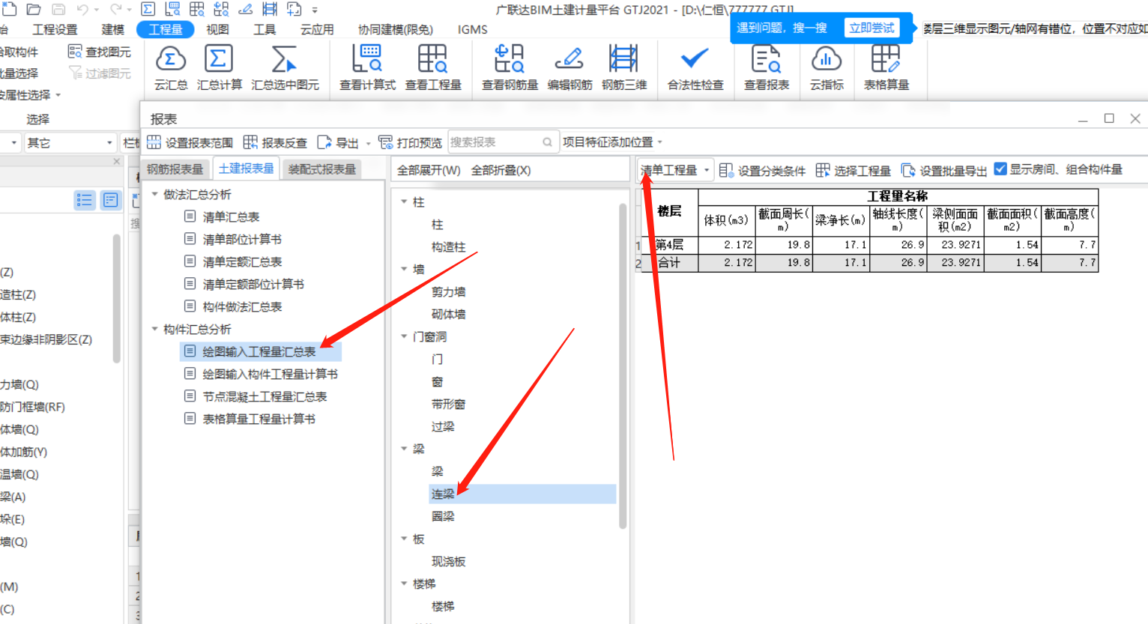This screenshot has width=1148, height=624.
Task: Open the 工程设置 ribbon tab
Action: point(55,29)
